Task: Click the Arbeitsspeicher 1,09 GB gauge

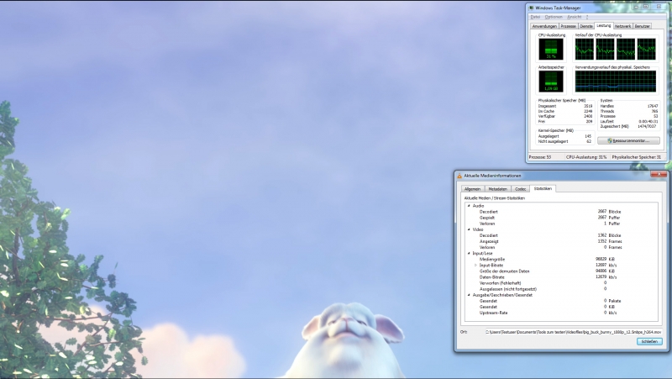Action: point(551,81)
